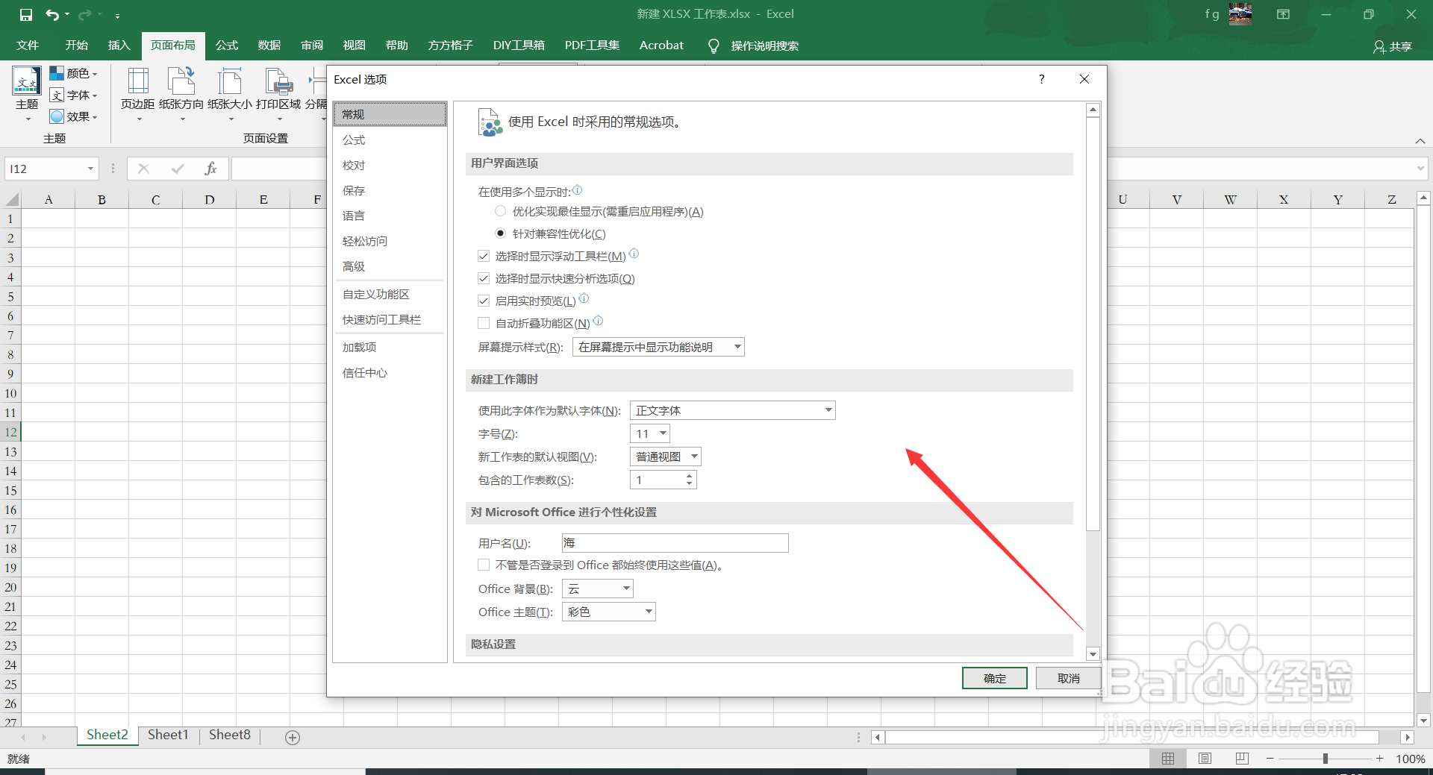Click the user account avatar picture

coord(1240,13)
